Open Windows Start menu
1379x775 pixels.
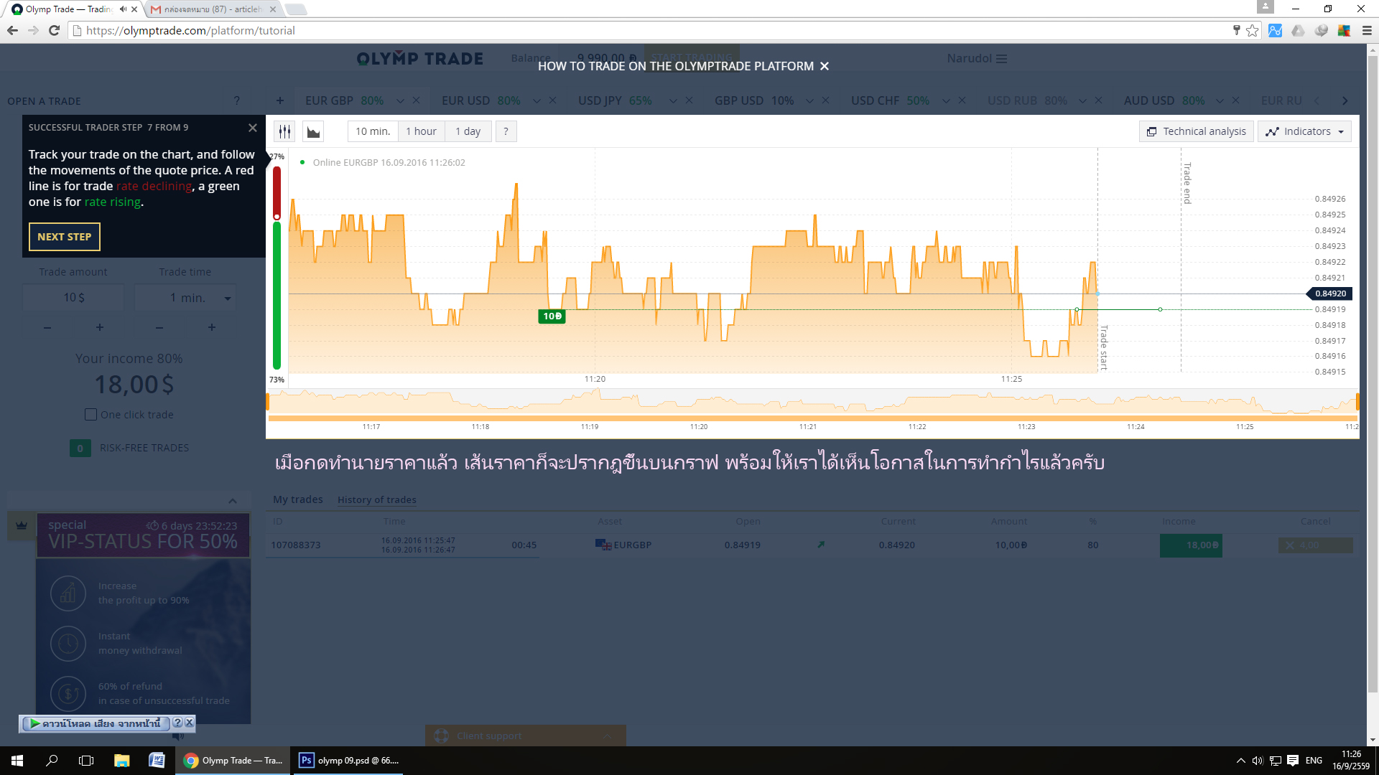coord(17,761)
